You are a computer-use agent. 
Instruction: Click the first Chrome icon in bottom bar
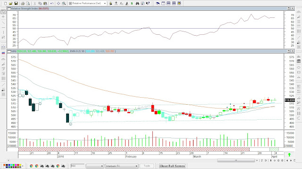31,166
